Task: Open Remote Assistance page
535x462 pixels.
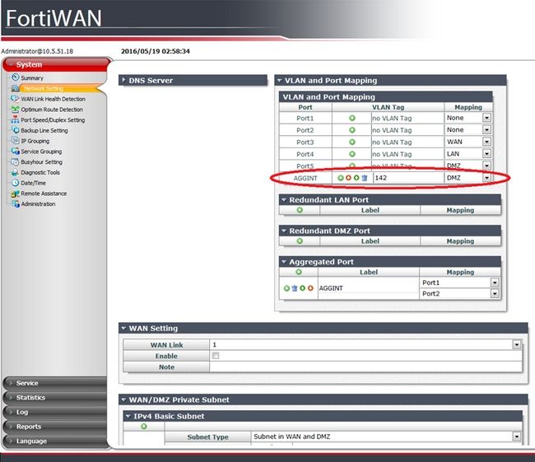Action: click(44, 194)
